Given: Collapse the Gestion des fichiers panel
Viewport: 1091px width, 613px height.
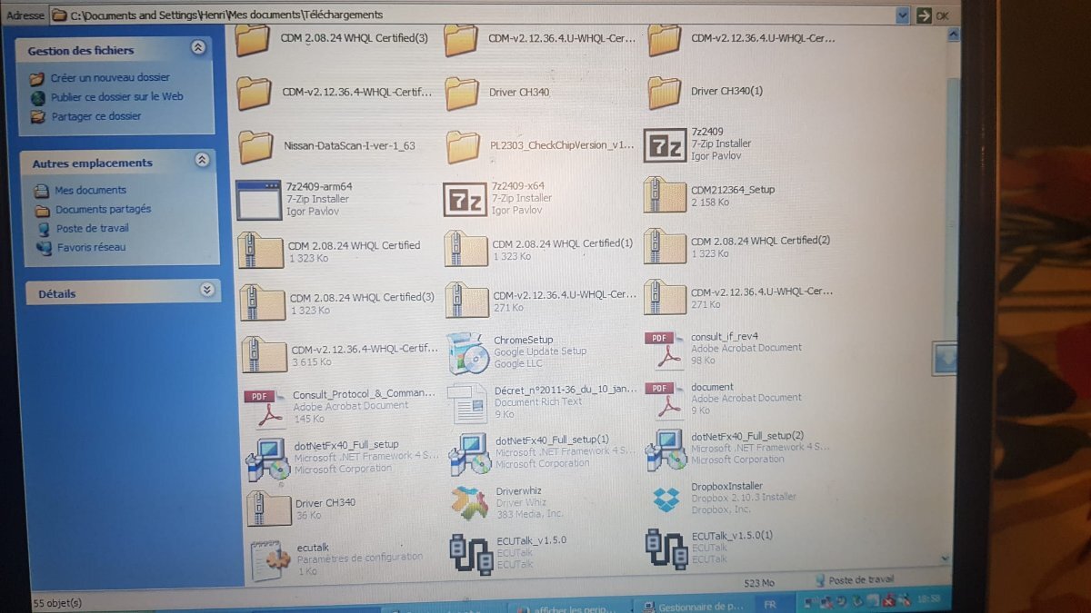Looking at the screenshot, I should (197, 48).
